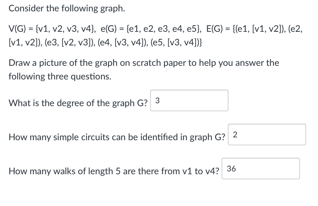318x206 pixels.
Task: Click the degree of graph answer field
Action: pos(189,100)
